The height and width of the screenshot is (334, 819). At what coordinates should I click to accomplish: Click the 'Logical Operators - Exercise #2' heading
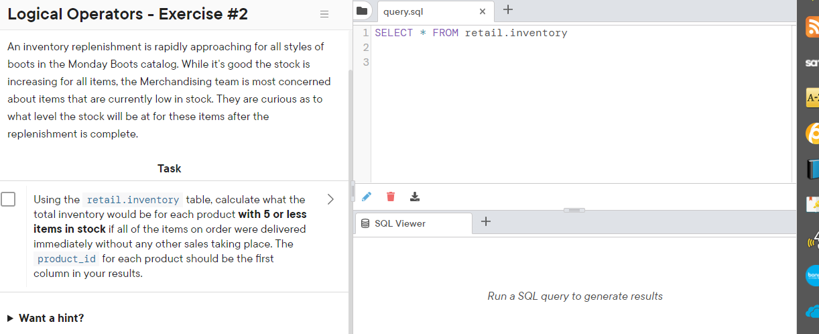(x=128, y=14)
